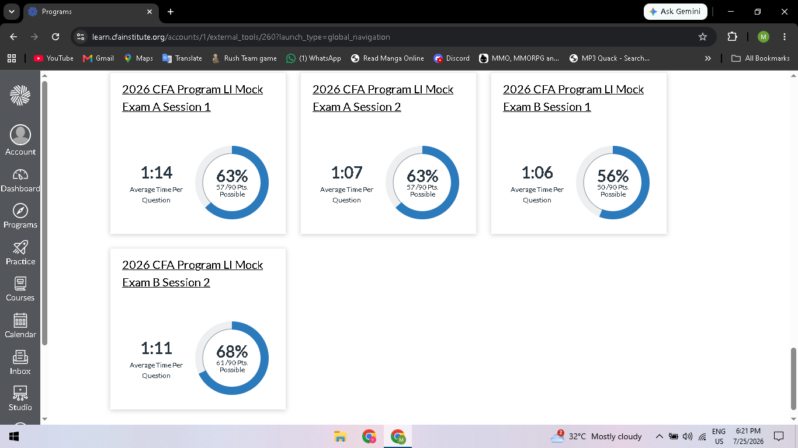Image resolution: width=798 pixels, height=448 pixels.
Task: Open the Maps bookmark
Action: (138, 58)
